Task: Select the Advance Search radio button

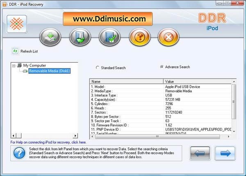Action: tap(162, 67)
